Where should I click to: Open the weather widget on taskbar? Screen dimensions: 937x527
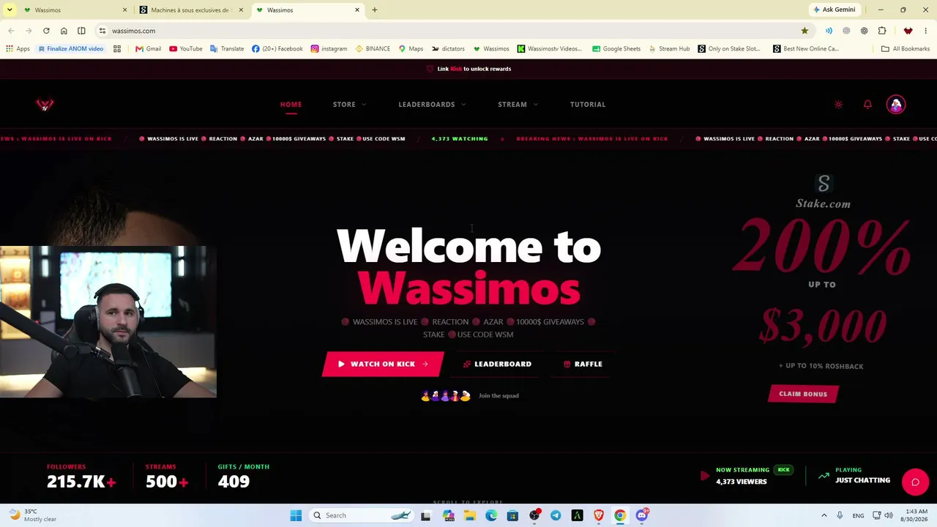tap(33, 515)
